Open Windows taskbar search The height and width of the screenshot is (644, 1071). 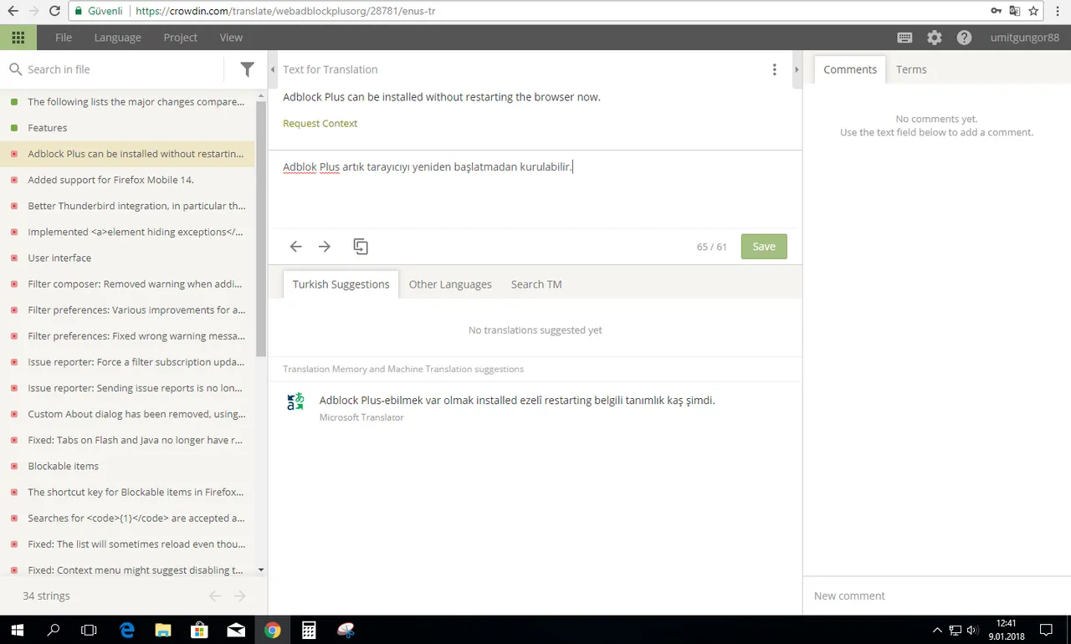coord(54,630)
